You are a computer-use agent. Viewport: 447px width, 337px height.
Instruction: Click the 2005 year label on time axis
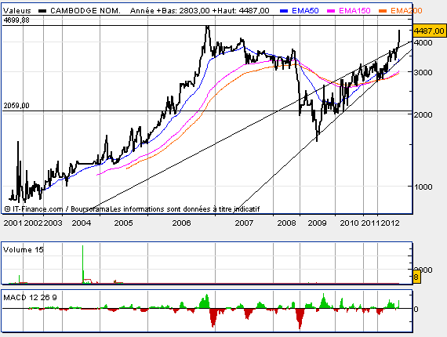123,223
